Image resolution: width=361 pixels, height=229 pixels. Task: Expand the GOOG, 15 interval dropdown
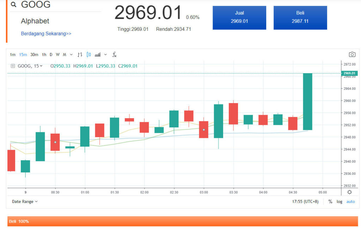[30, 66]
